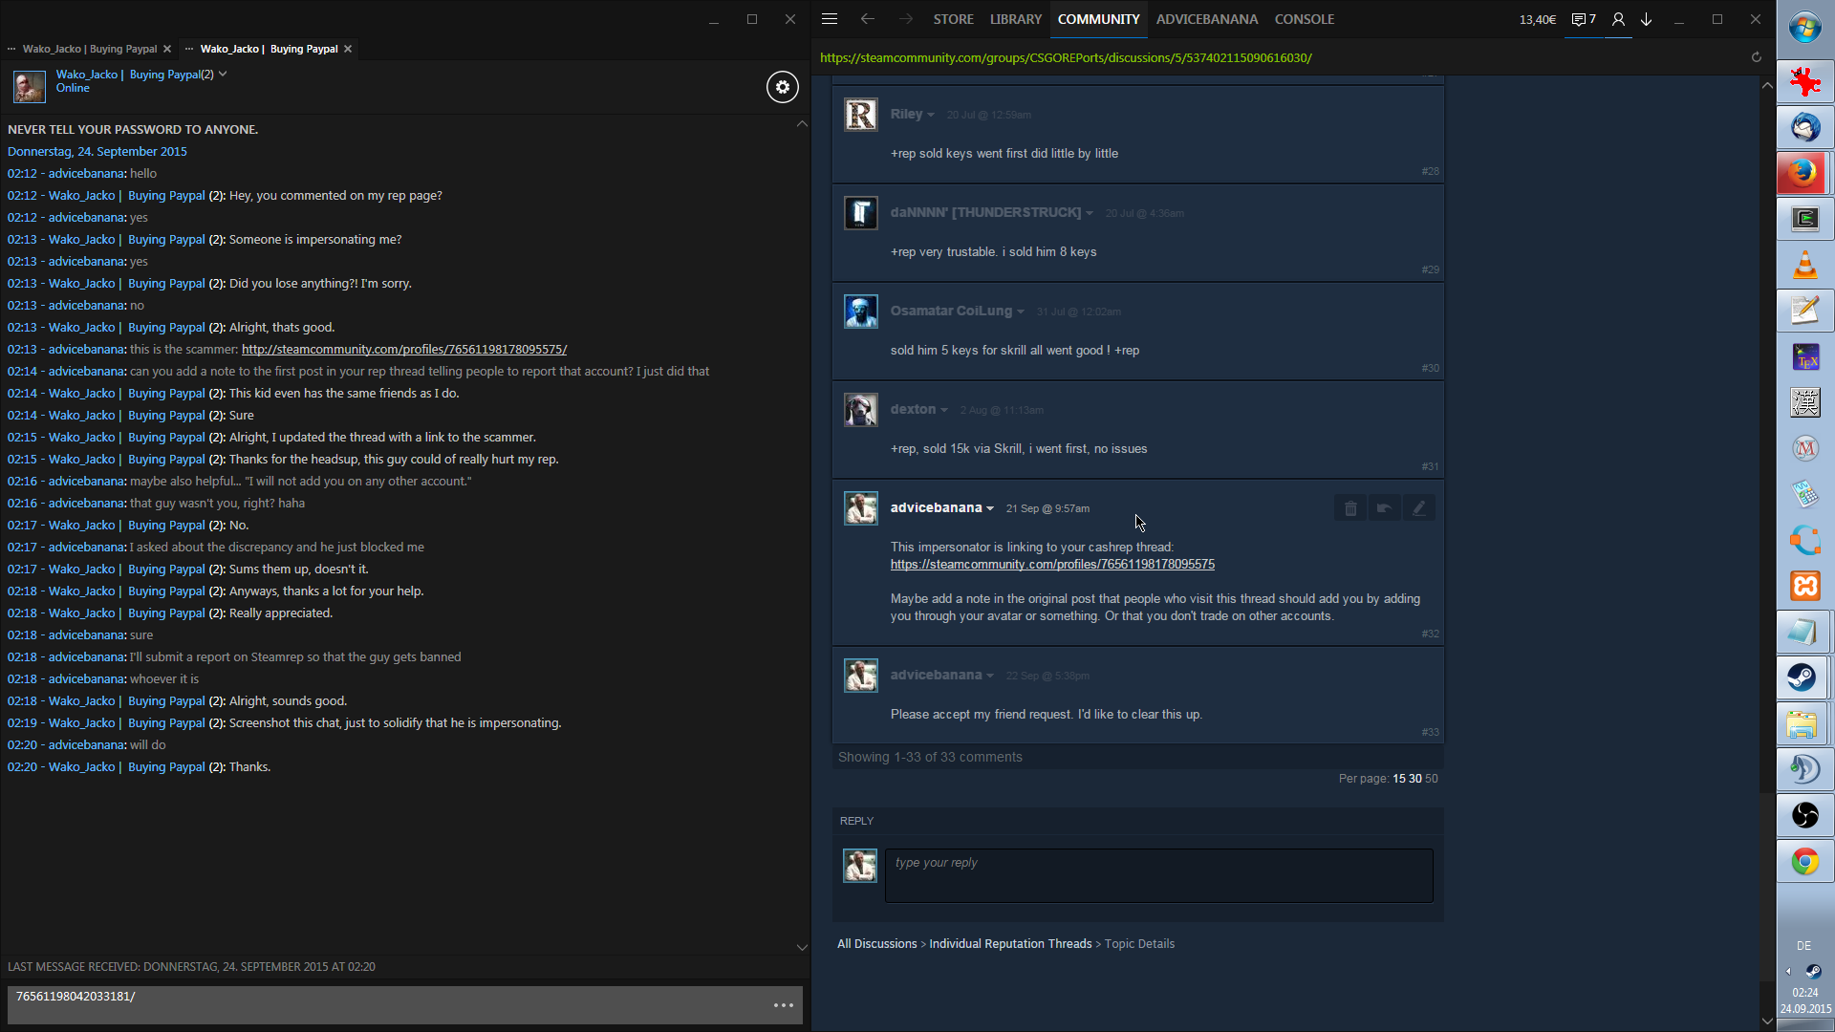This screenshot has width=1835, height=1032.
Task: Set comments per page to 50
Action: click(1432, 779)
